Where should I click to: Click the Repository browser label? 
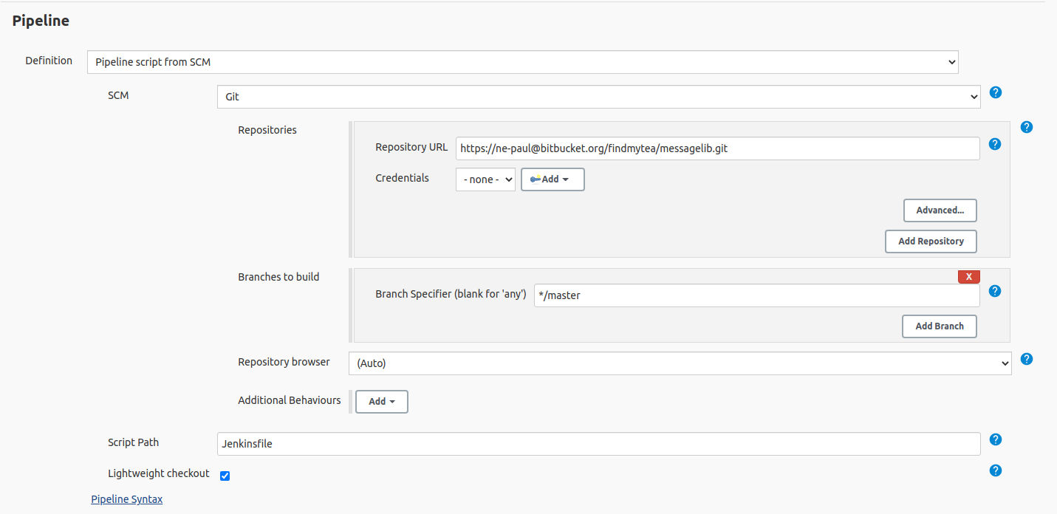tap(284, 362)
